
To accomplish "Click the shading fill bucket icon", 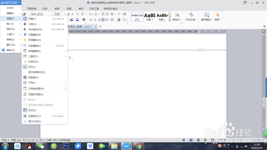I will pyautogui.click(x=119, y=20).
